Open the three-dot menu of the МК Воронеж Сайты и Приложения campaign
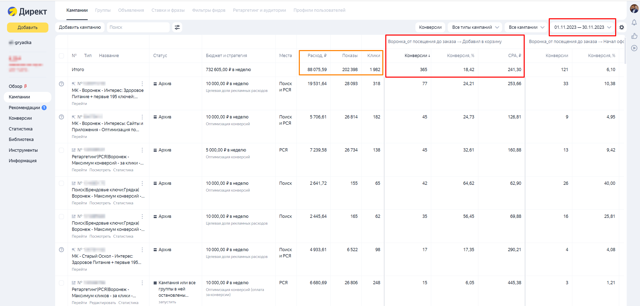The height and width of the screenshot is (306, 640). pyautogui.click(x=142, y=117)
